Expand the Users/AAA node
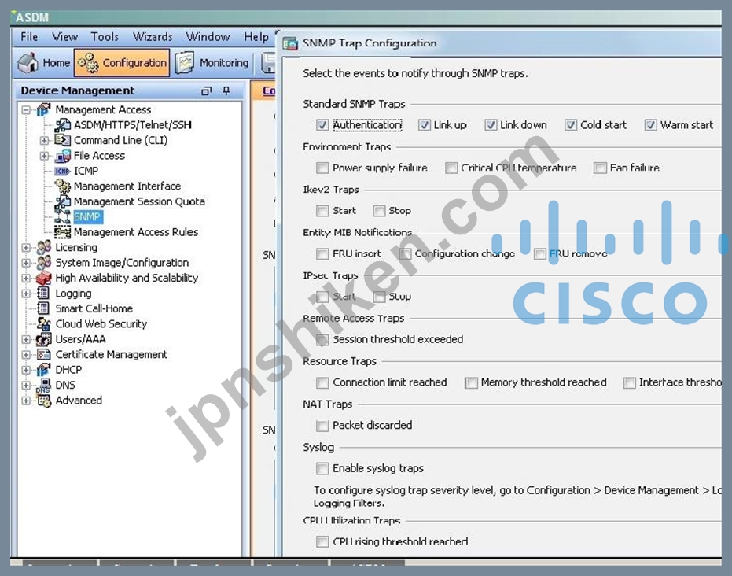This screenshot has width=732, height=576. 26,340
